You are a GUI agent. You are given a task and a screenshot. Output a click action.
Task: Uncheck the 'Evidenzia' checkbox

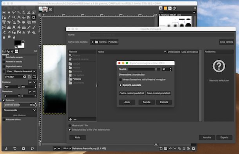[x=4, y=100]
